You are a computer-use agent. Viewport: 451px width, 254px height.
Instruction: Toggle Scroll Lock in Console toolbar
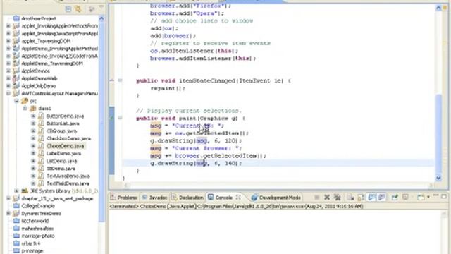[361, 198]
